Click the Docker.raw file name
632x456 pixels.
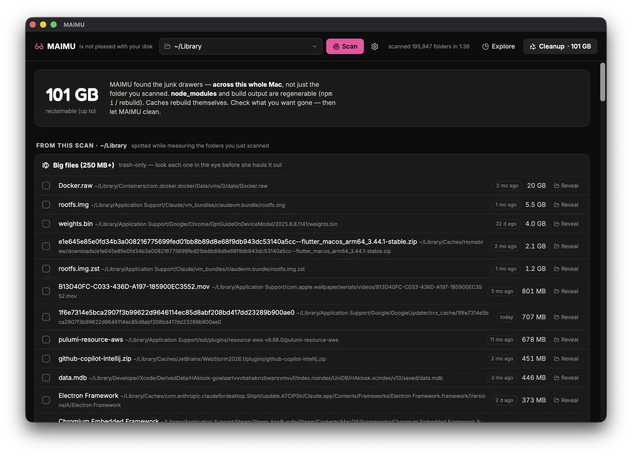[x=75, y=186]
